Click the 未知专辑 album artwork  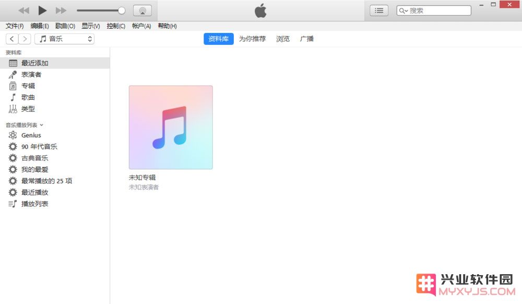tap(171, 127)
